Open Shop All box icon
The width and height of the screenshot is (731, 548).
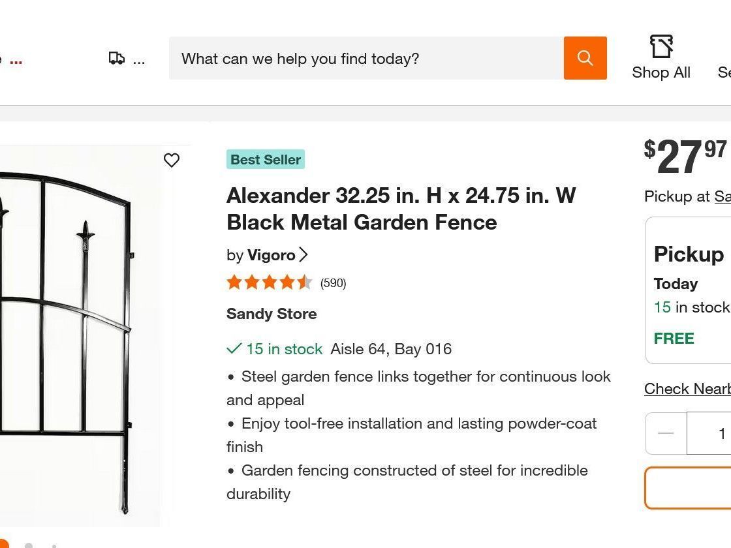coord(661,46)
